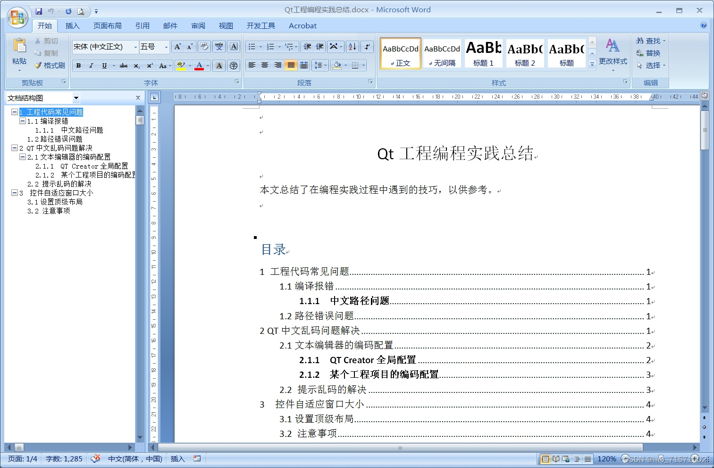The height and width of the screenshot is (468, 714).
Task: Click the Line Spacing icon
Action: point(320,65)
